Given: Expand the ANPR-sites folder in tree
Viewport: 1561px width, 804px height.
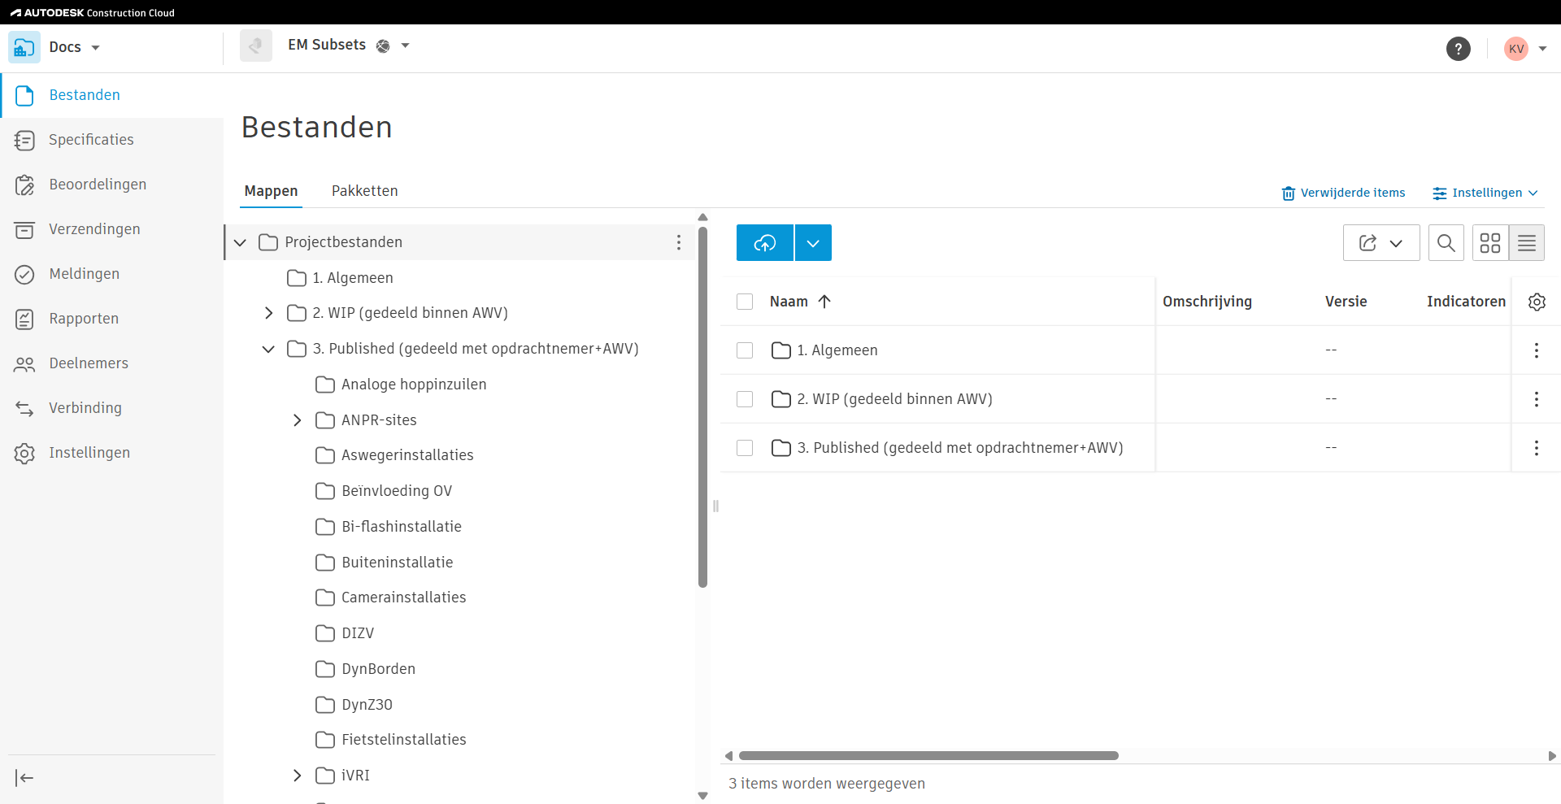Looking at the screenshot, I should (297, 420).
